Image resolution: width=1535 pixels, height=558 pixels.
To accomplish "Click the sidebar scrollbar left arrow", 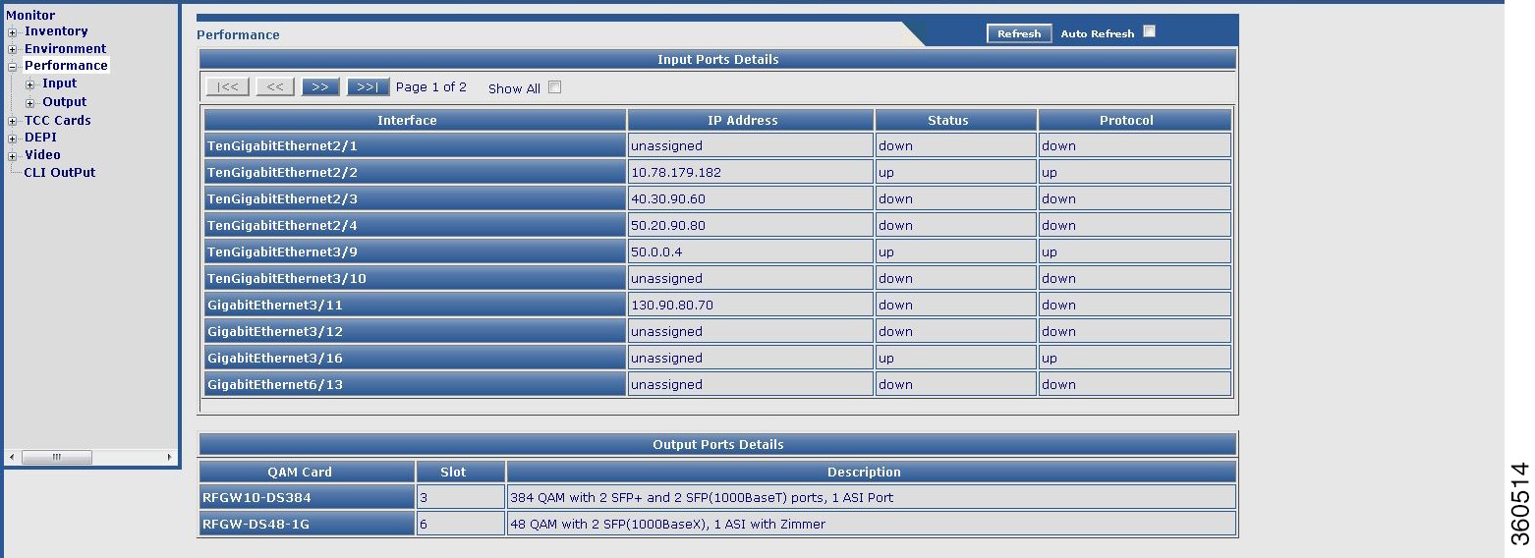I will pos(12,457).
